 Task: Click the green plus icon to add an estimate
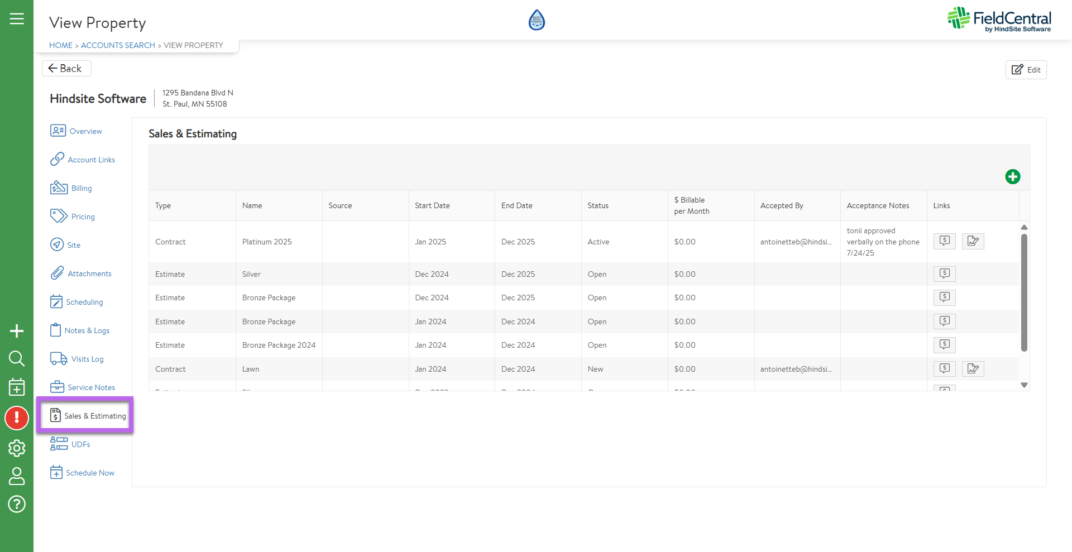tap(1012, 177)
